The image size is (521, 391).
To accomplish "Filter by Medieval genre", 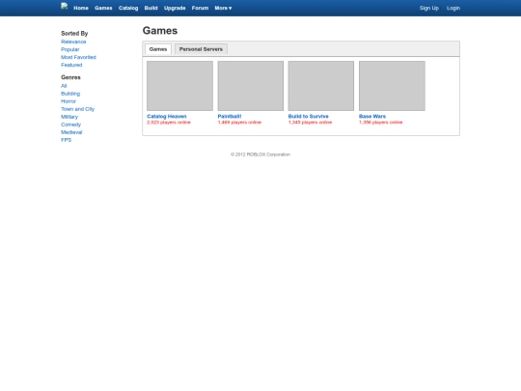I will 71,132.
